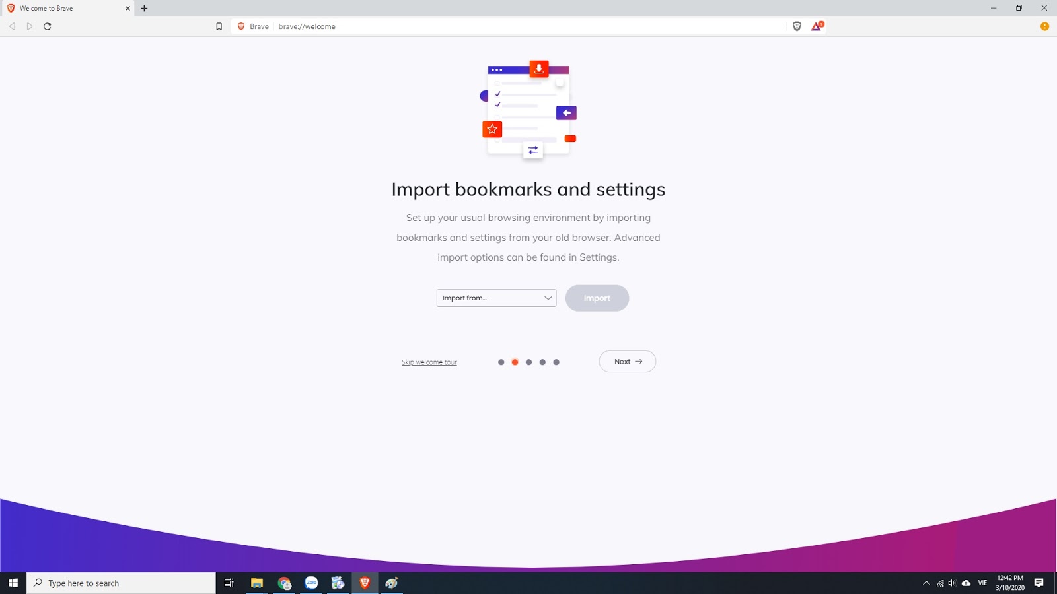Bookmark the current page
Screen dimensions: 1057x594
coord(219,26)
